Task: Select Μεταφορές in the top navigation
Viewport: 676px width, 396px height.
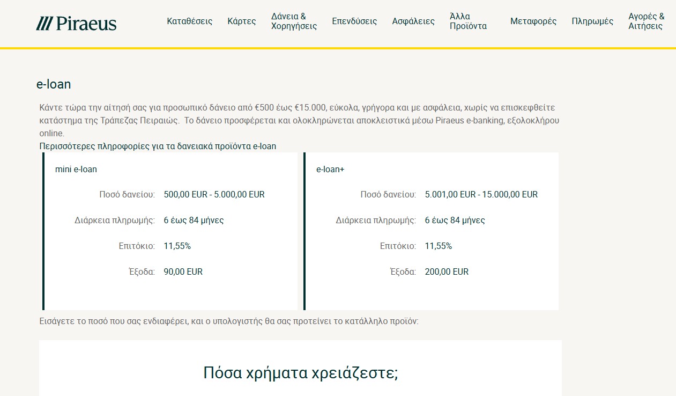Action: point(533,21)
